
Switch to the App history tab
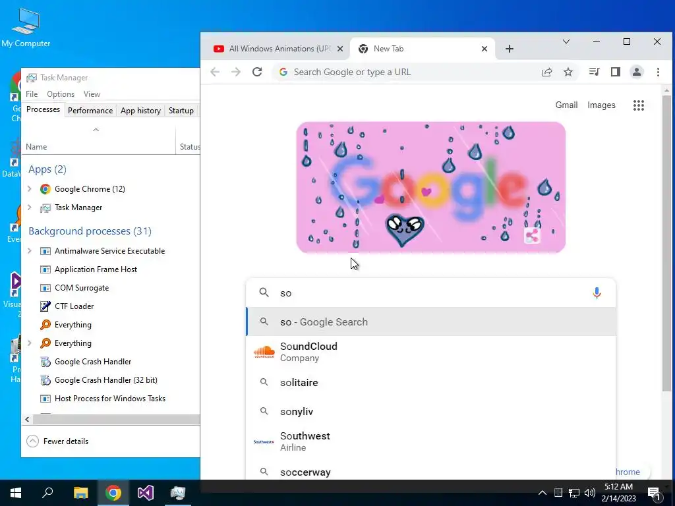click(141, 111)
